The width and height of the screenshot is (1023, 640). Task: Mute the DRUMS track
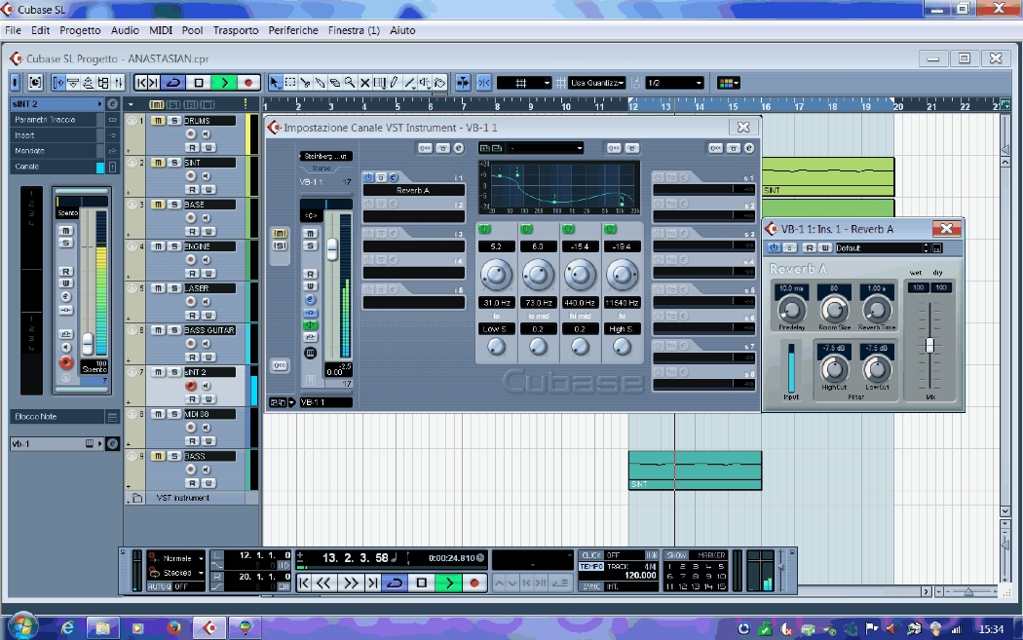[x=158, y=121]
